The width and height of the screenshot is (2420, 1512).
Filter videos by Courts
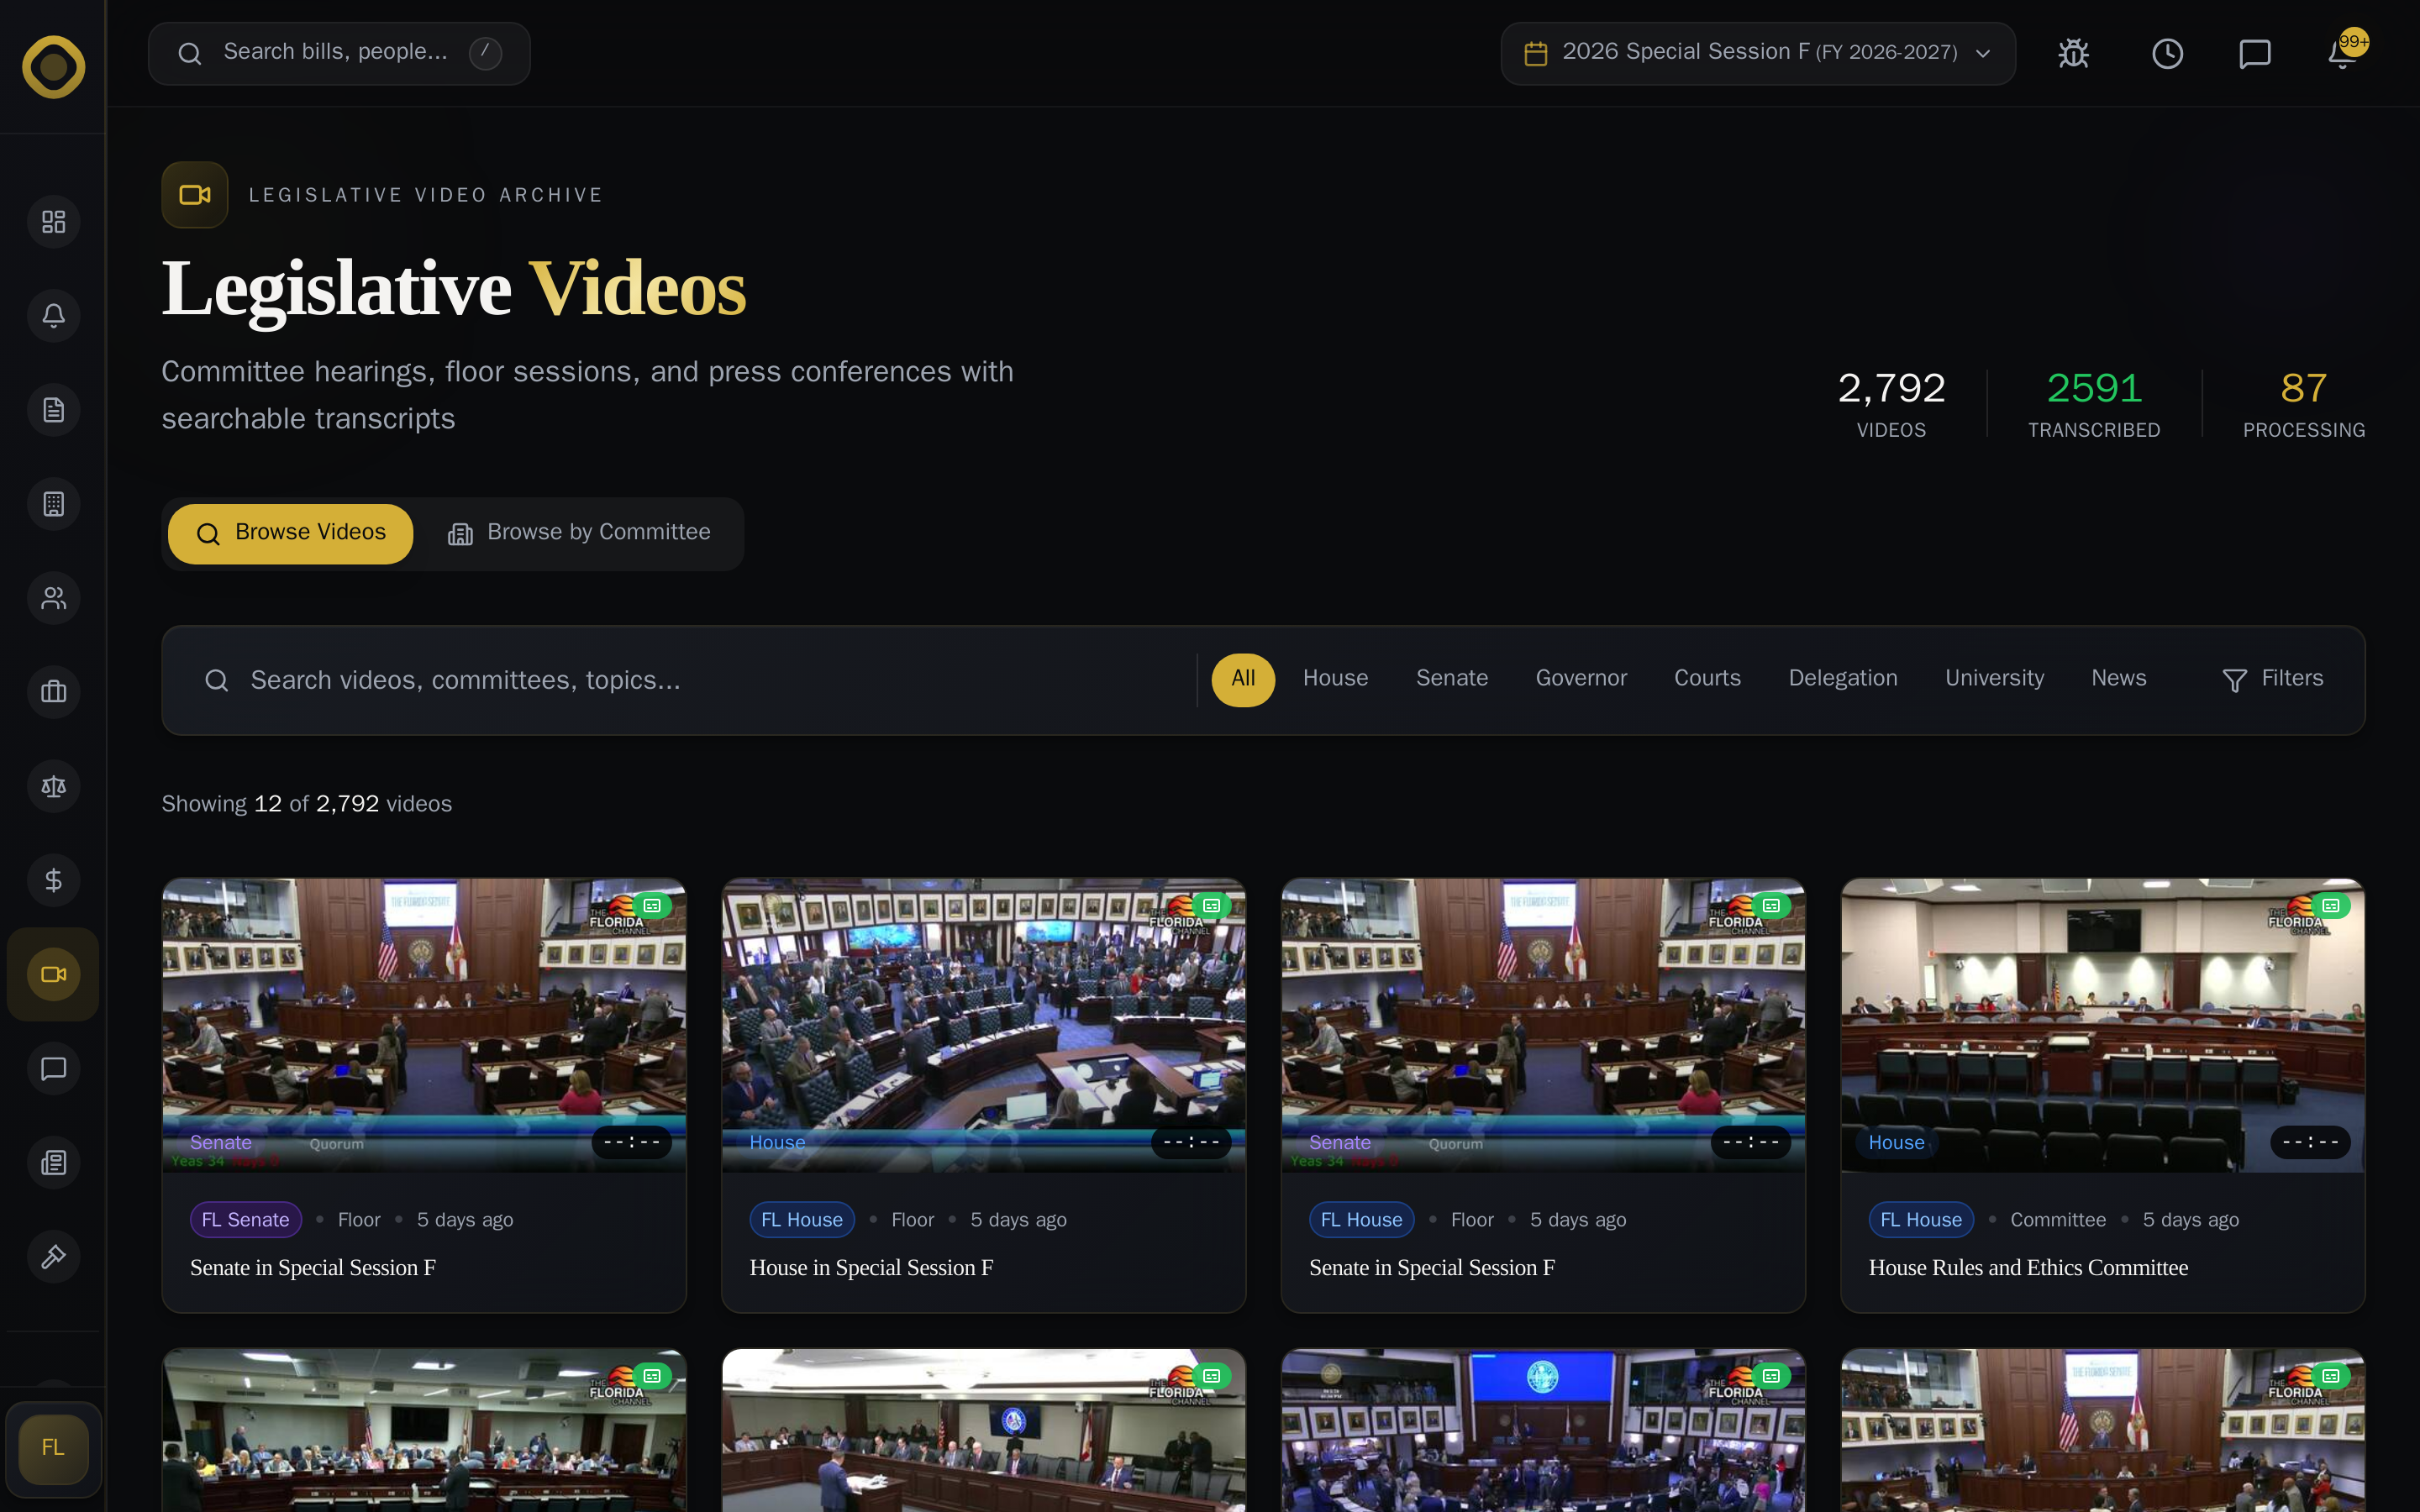[1707, 679]
